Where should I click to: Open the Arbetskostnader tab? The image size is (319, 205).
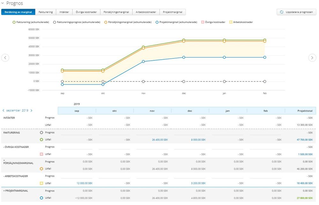tap(146, 12)
